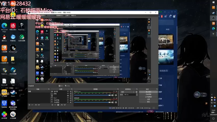Launch the AK加速器 desktop shortcut
Screen dimensions: 217x122
13,115
